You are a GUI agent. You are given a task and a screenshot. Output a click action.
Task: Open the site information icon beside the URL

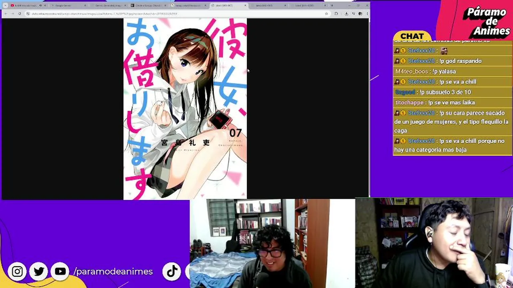click(x=28, y=14)
